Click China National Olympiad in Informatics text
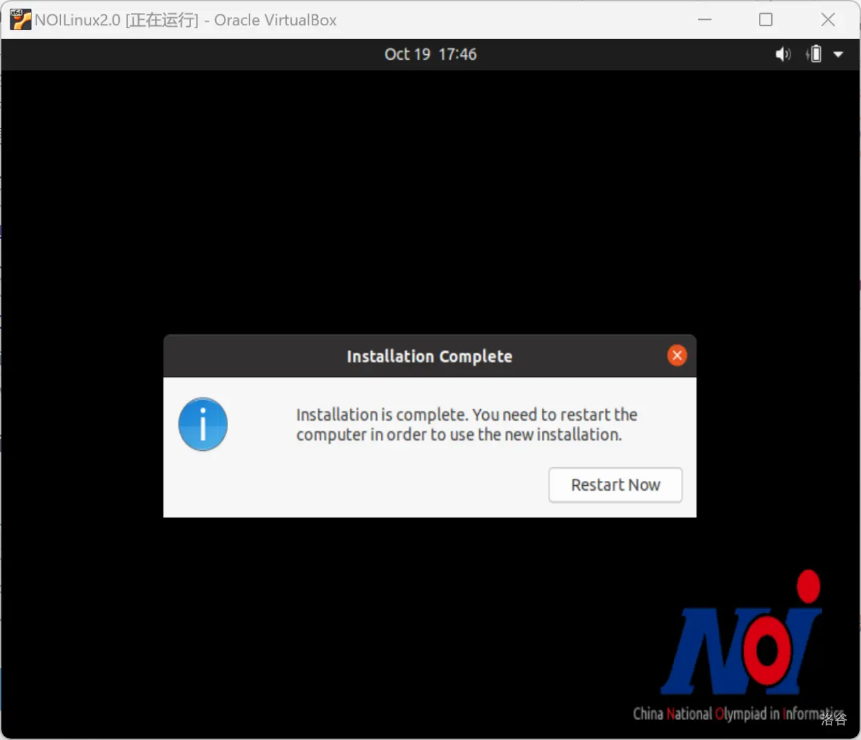The width and height of the screenshot is (861, 740). click(x=726, y=714)
